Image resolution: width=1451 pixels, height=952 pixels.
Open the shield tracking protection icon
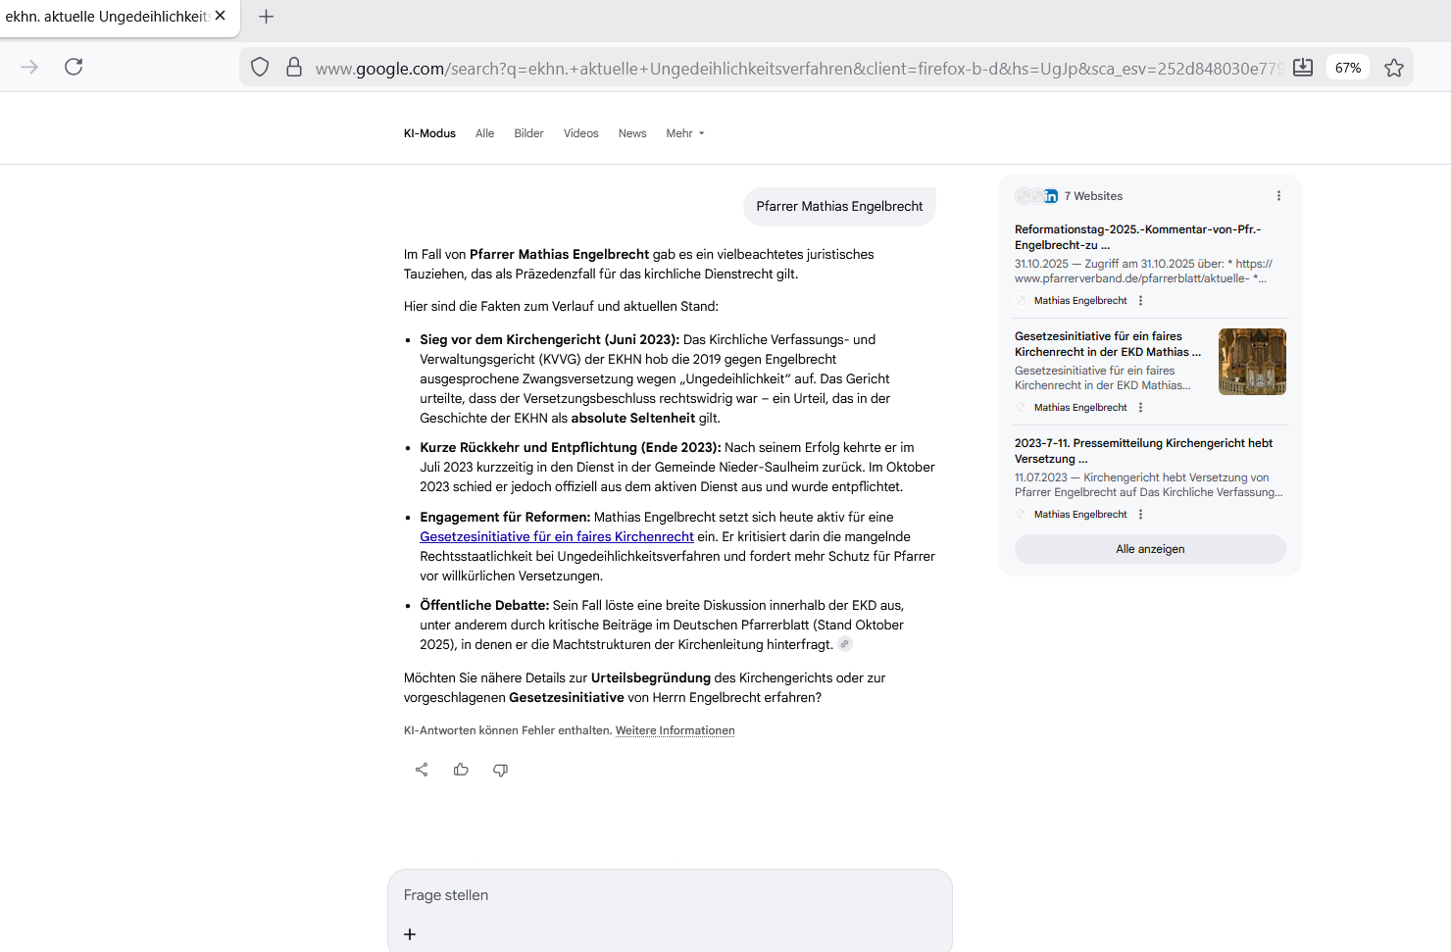(260, 68)
